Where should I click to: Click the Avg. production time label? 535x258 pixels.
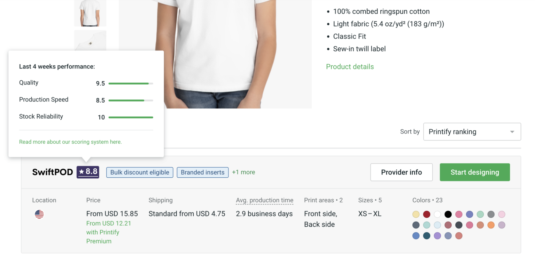point(264,200)
